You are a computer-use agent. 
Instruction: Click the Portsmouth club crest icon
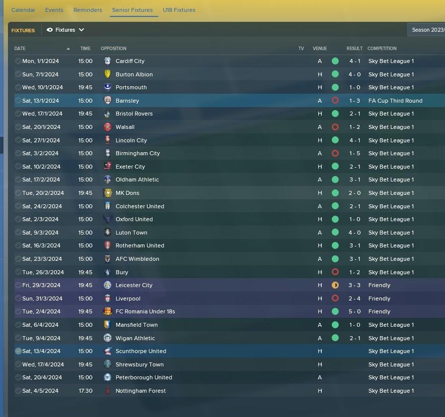point(108,87)
